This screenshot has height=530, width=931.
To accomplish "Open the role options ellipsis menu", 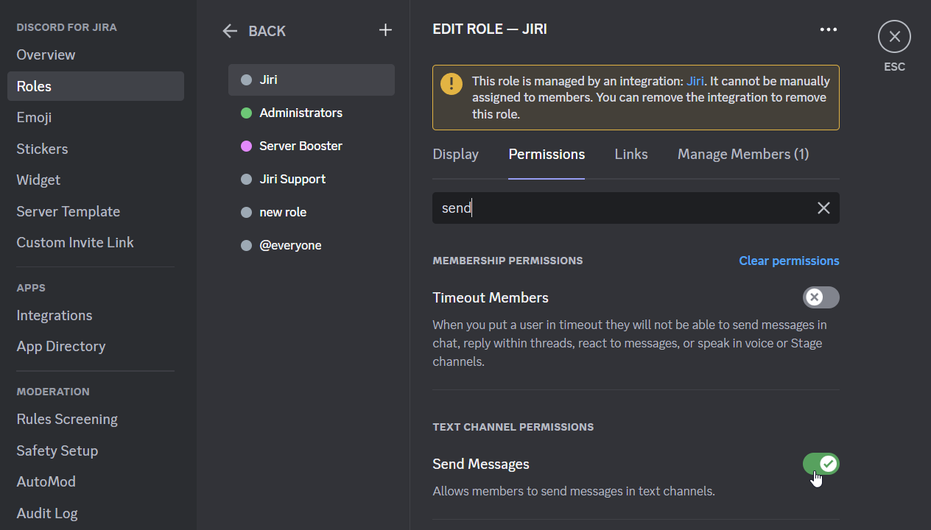I will (x=828, y=29).
